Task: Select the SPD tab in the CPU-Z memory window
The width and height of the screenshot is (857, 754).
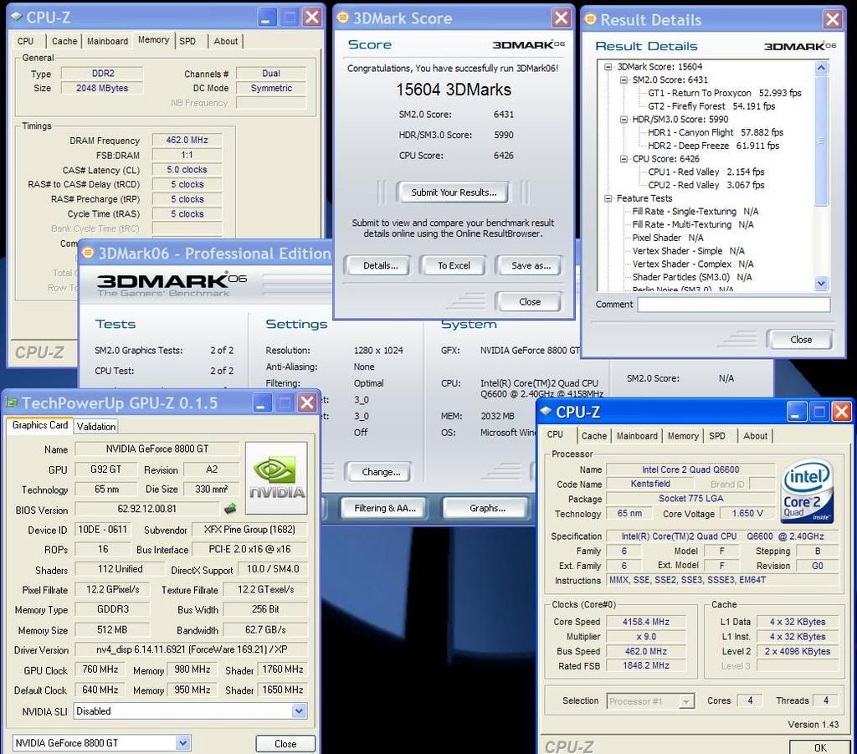Action: (x=187, y=41)
